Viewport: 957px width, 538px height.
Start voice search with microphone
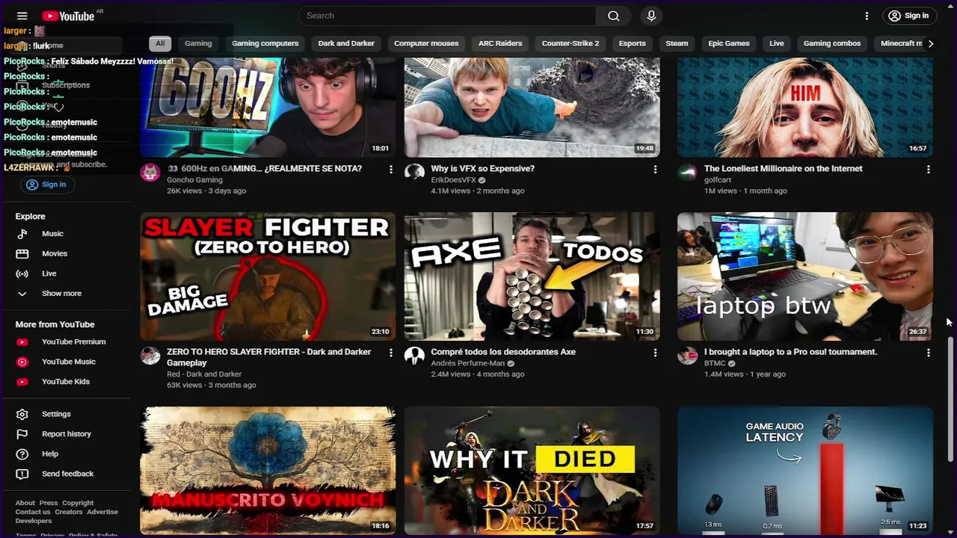(651, 16)
